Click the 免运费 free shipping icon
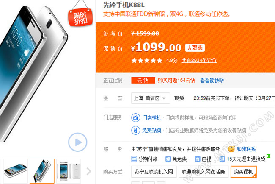Viewport: 275px width, 184px height. click(x=168, y=159)
